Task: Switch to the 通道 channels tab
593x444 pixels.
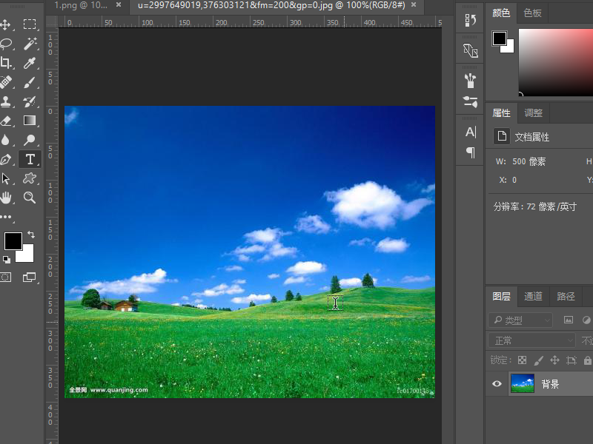Action: tap(533, 296)
